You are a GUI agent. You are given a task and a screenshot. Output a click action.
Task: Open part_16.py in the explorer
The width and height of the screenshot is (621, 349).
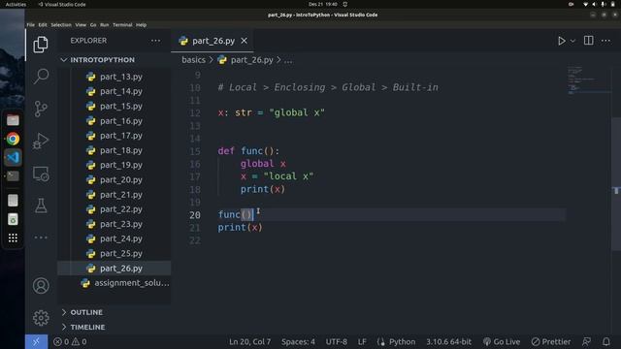(121, 121)
